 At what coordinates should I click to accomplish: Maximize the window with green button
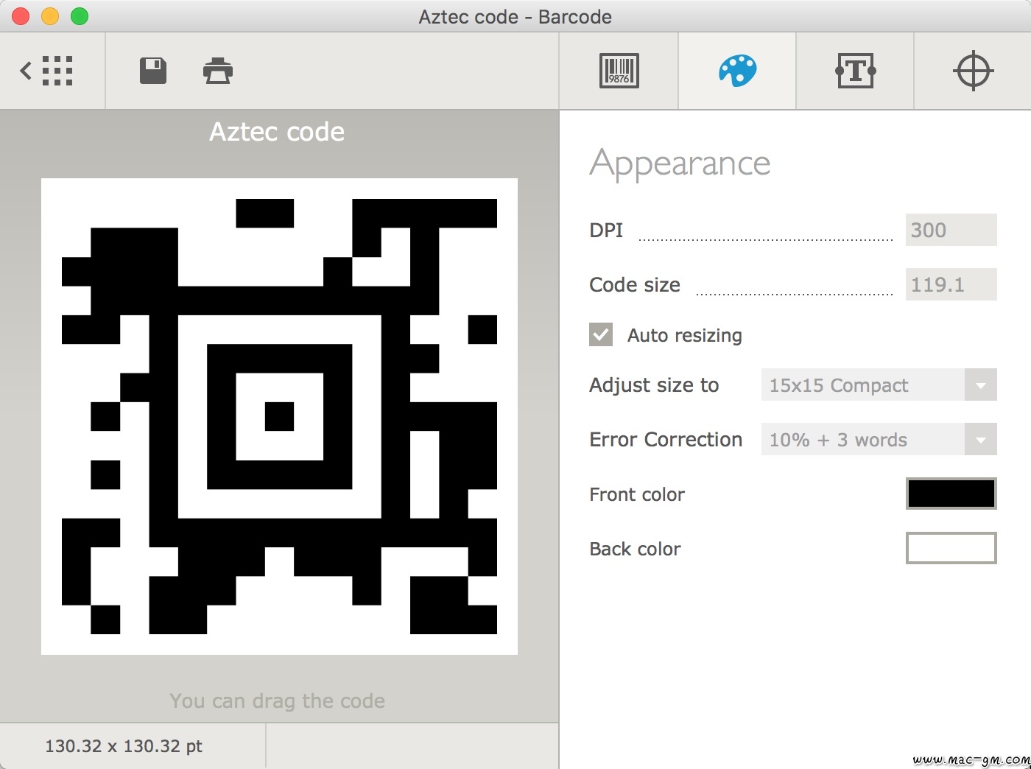80,16
